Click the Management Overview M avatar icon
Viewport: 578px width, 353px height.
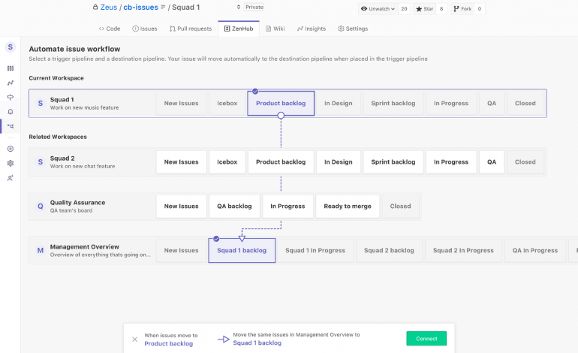(x=41, y=250)
